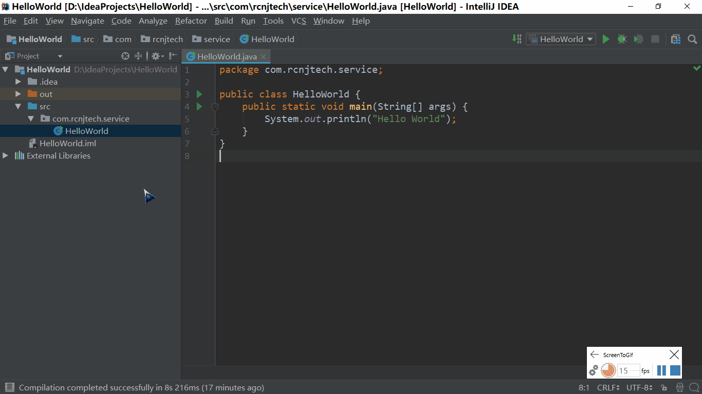Click the Hector inspection profile icon

pyautogui.click(x=679, y=387)
